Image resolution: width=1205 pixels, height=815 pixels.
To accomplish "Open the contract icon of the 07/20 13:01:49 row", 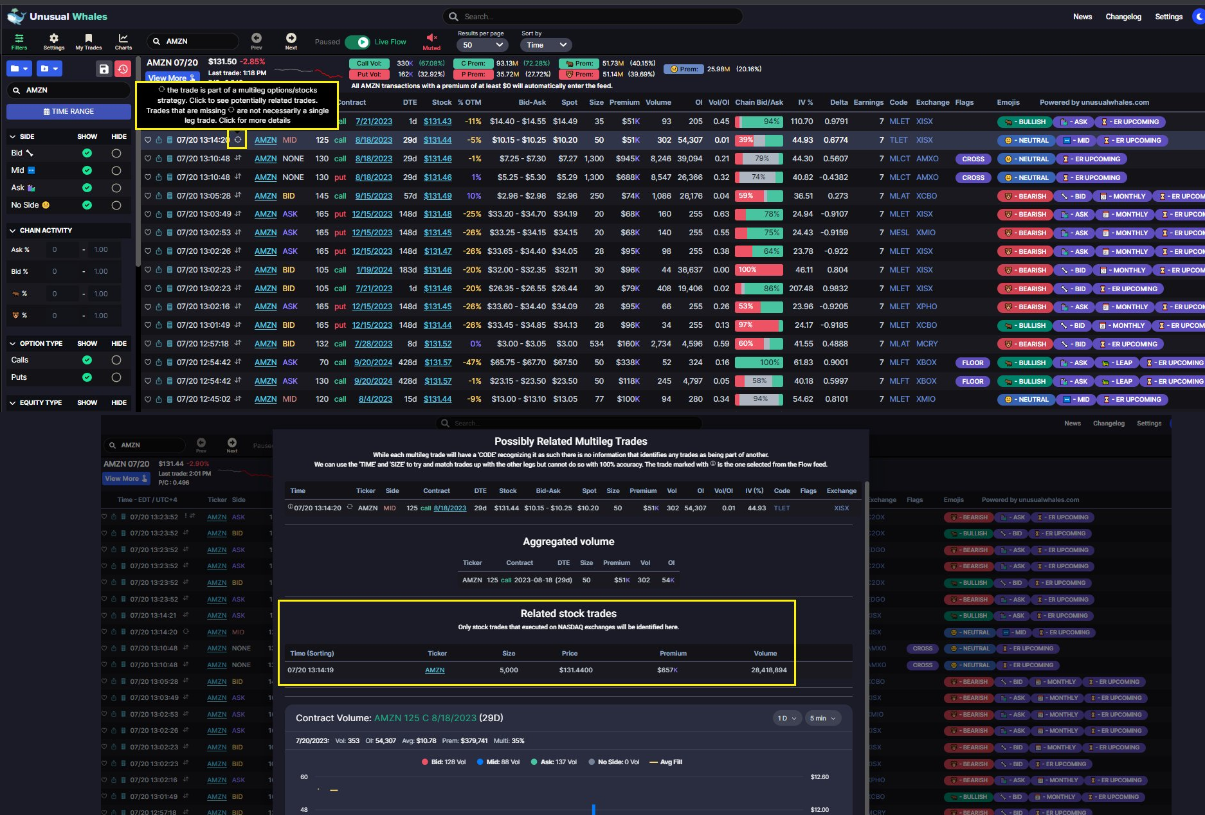I will coord(170,325).
